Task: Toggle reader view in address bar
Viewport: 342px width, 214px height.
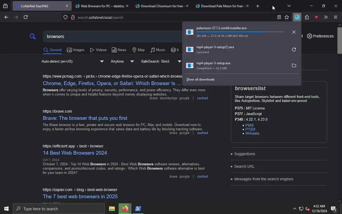Action: pos(279,17)
